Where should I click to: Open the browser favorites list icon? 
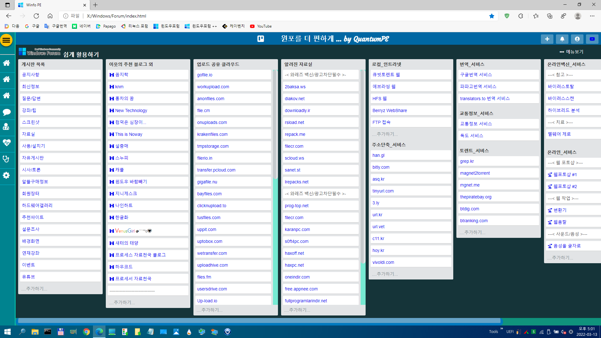coord(536,16)
